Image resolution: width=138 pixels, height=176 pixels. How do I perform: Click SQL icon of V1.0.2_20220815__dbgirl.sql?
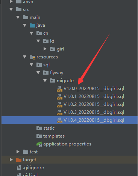[x=59, y=104]
